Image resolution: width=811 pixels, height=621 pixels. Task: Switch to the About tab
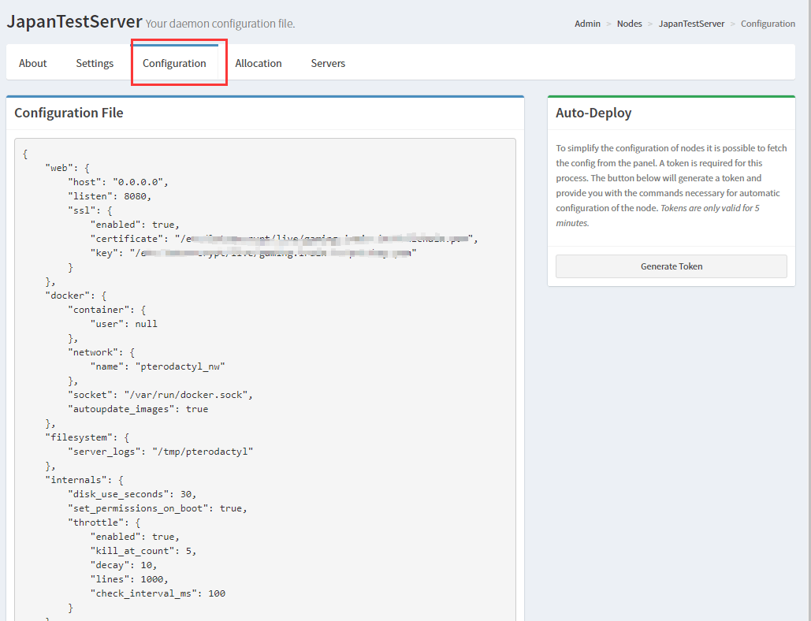click(x=32, y=63)
